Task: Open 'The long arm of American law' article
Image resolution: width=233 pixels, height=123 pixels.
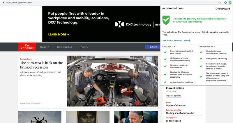Action: click(x=180, y=113)
